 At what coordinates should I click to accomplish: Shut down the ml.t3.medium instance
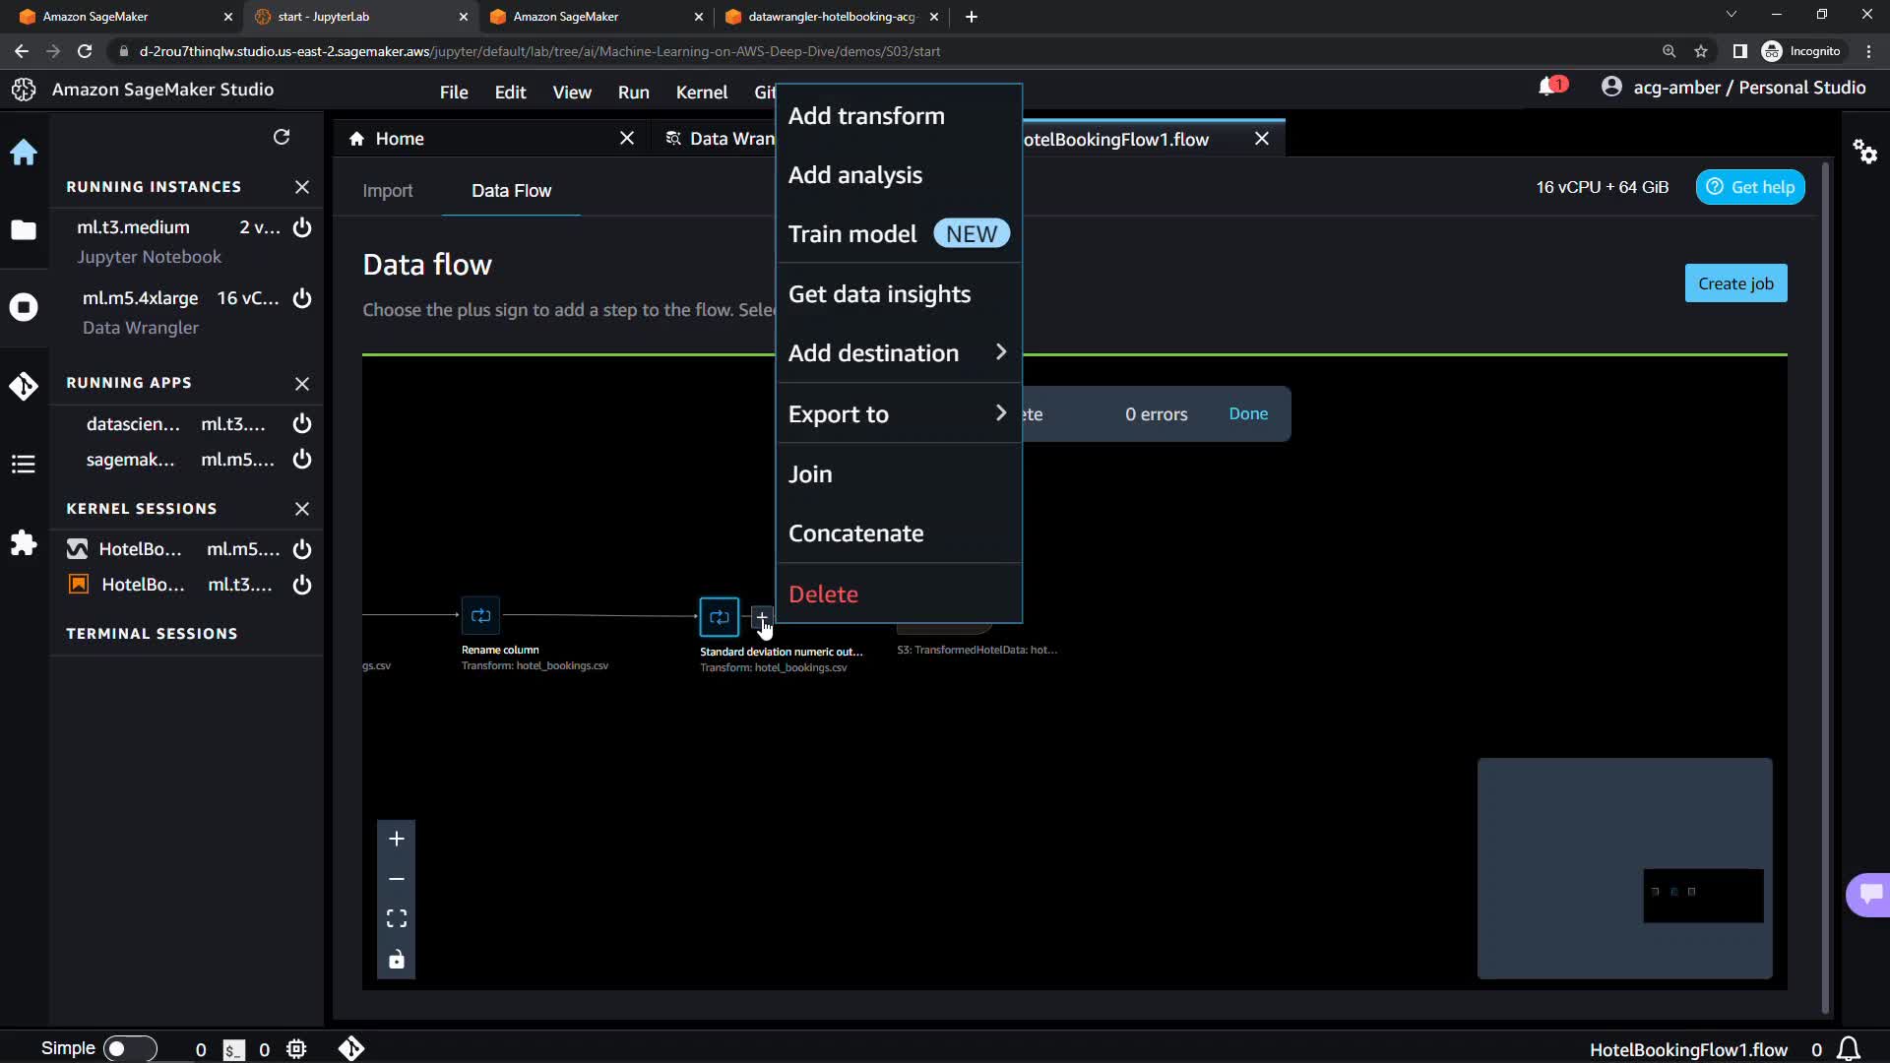click(x=302, y=227)
